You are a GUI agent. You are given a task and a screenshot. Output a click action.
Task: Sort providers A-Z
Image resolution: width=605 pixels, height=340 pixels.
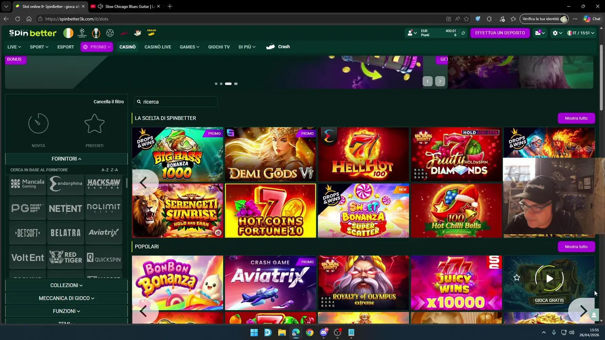(x=105, y=170)
